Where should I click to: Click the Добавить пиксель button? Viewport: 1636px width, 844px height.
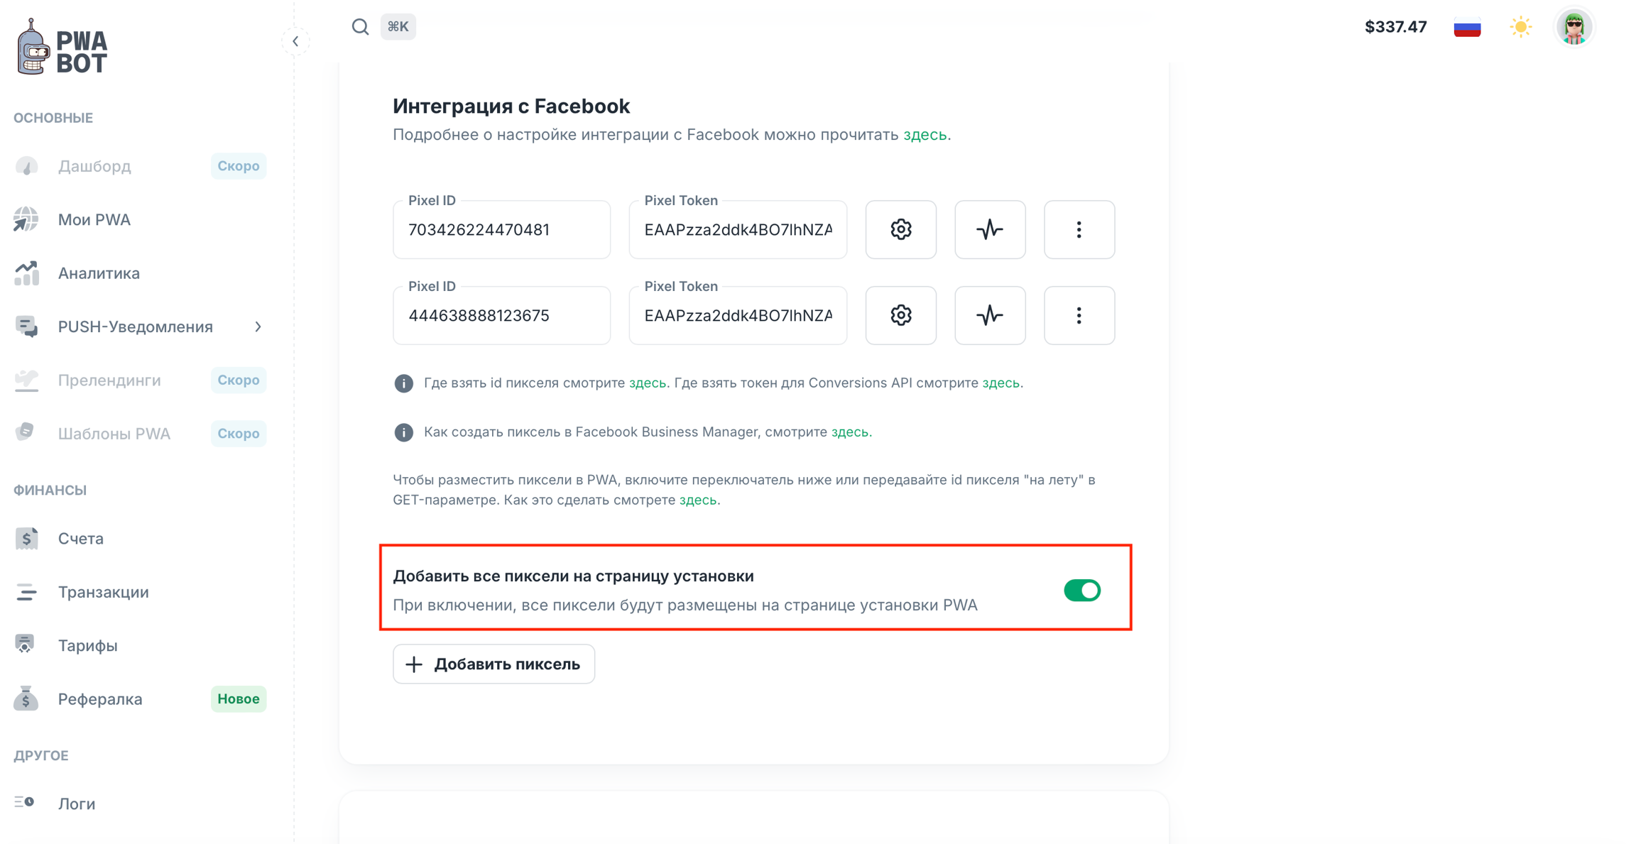(493, 664)
